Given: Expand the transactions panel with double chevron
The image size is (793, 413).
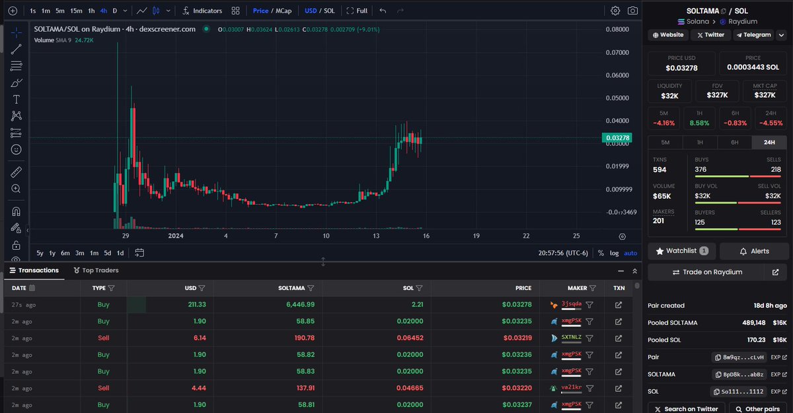Looking at the screenshot, I should pyautogui.click(x=635, y=271).
